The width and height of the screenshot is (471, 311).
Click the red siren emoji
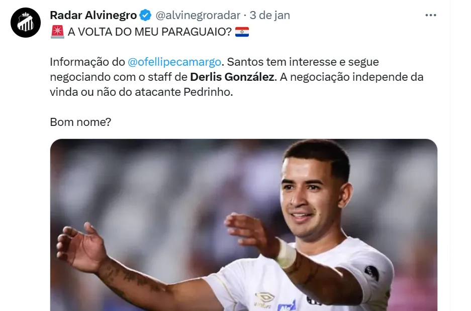click(x=57, y=32)
